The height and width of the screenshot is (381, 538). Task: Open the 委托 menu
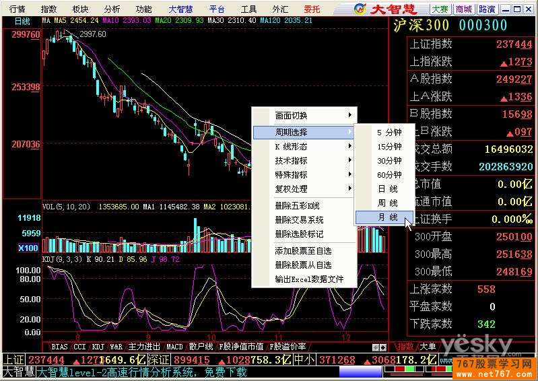click(312, 9)
